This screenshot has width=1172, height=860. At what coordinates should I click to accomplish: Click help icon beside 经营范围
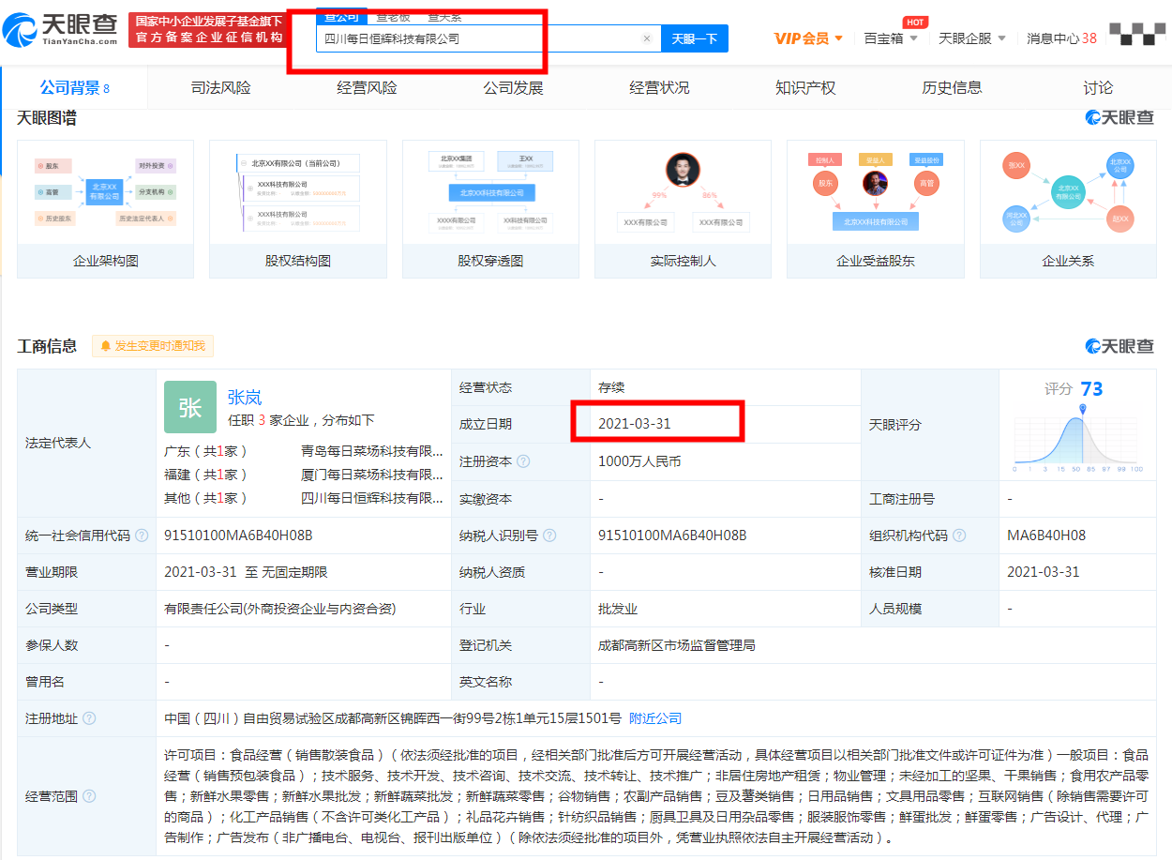pyautogui.click(x=89, y=796)
